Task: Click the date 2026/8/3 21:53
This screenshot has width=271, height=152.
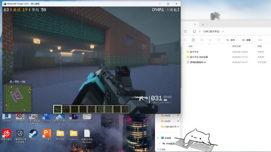Action: 240,57
